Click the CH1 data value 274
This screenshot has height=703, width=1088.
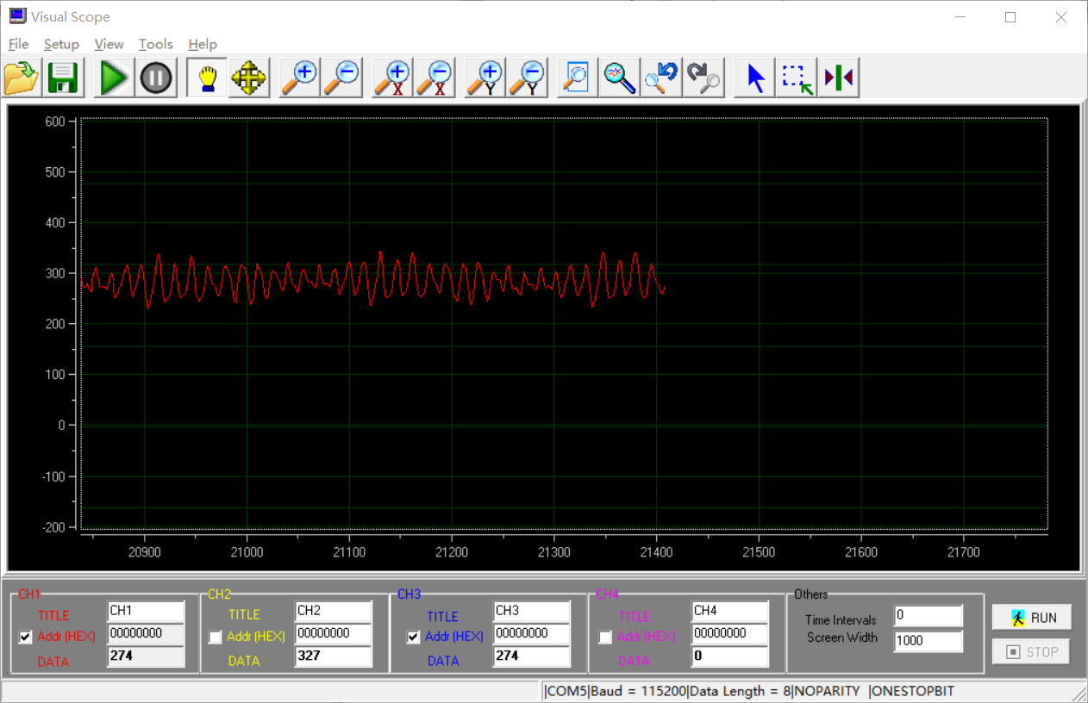[x=146, y=656]
